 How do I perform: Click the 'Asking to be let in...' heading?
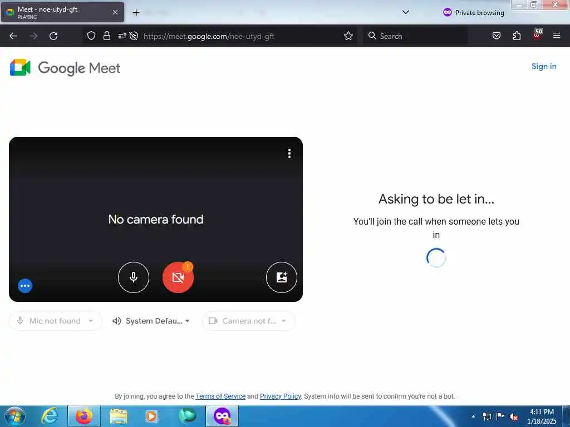pyautogui.click(x=436, y=199)
